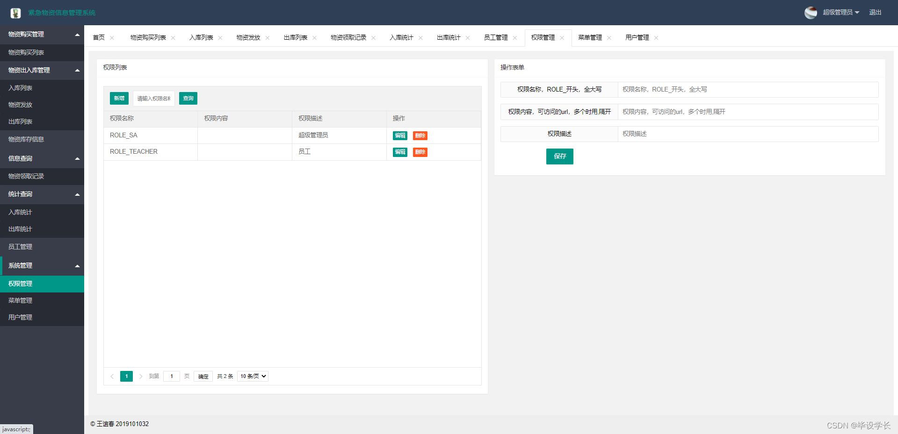Close the 物资发放 tab

tap(268, 38)
